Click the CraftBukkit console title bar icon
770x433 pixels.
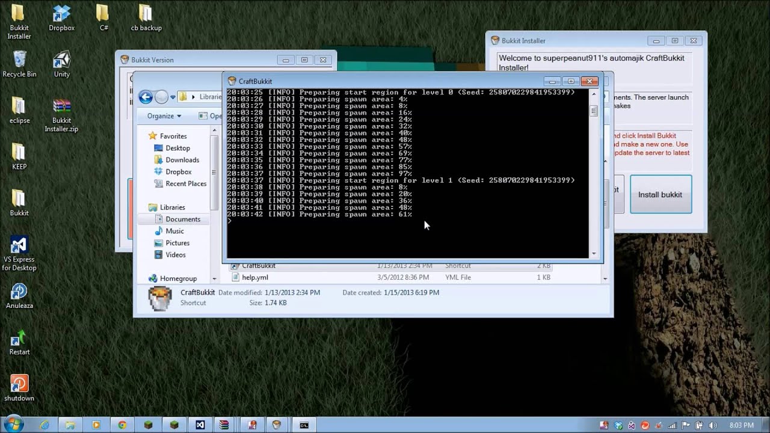point(232,81)
